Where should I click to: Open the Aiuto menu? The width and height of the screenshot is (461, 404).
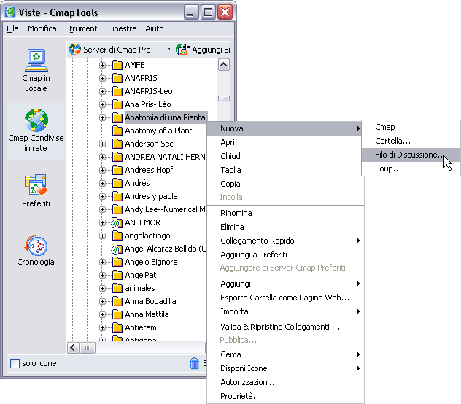[x=155, y=28]
